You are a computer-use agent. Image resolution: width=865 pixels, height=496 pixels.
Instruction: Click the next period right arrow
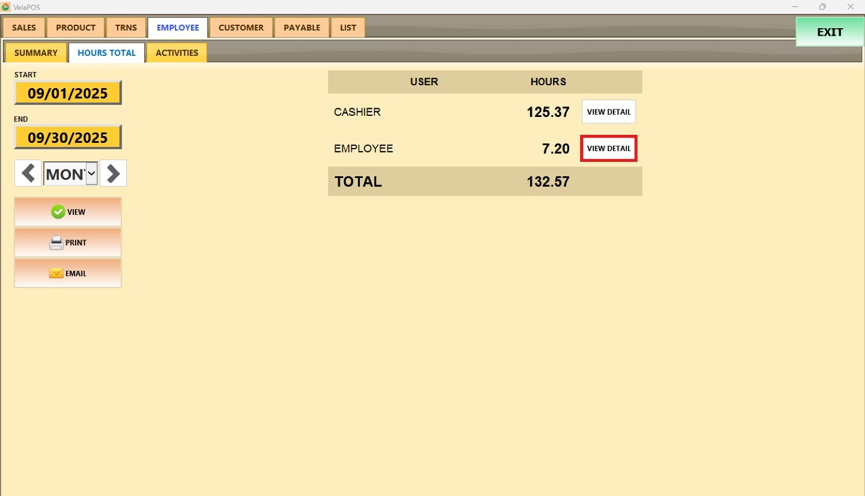[113, 173]
